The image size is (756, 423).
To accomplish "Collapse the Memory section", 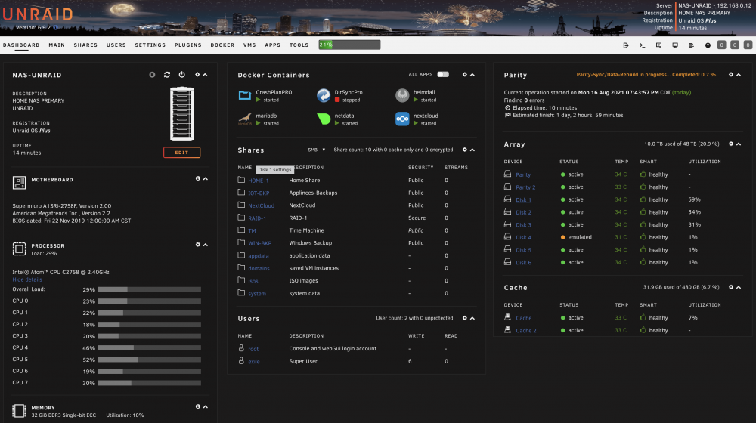I will [206, 406].
